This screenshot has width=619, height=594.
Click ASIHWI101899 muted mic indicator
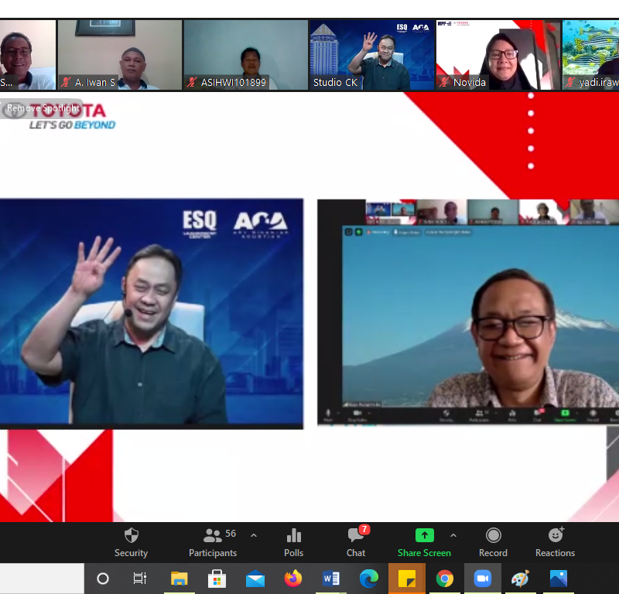[193, 82]
